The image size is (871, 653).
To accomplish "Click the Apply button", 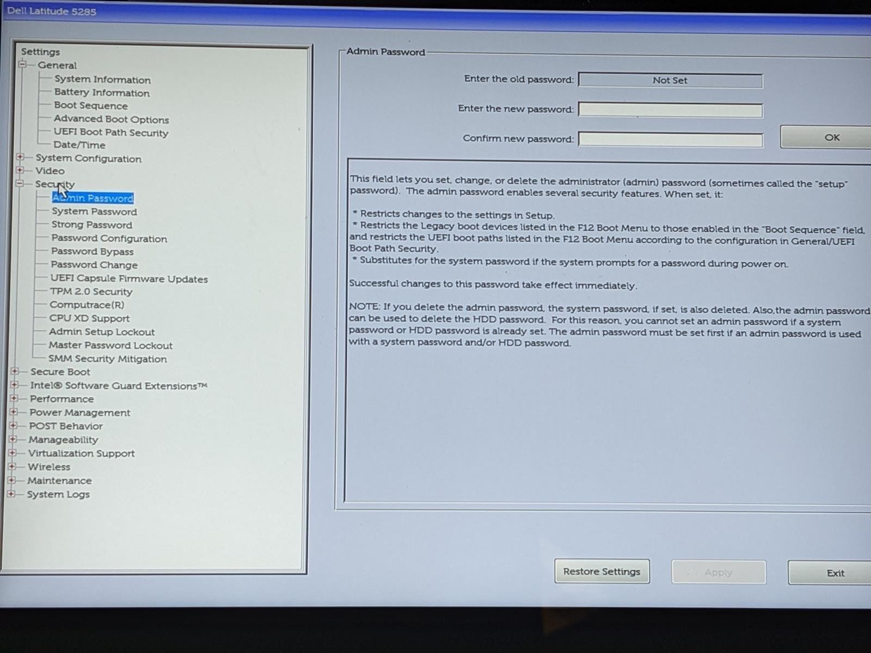I will point(719,572).
